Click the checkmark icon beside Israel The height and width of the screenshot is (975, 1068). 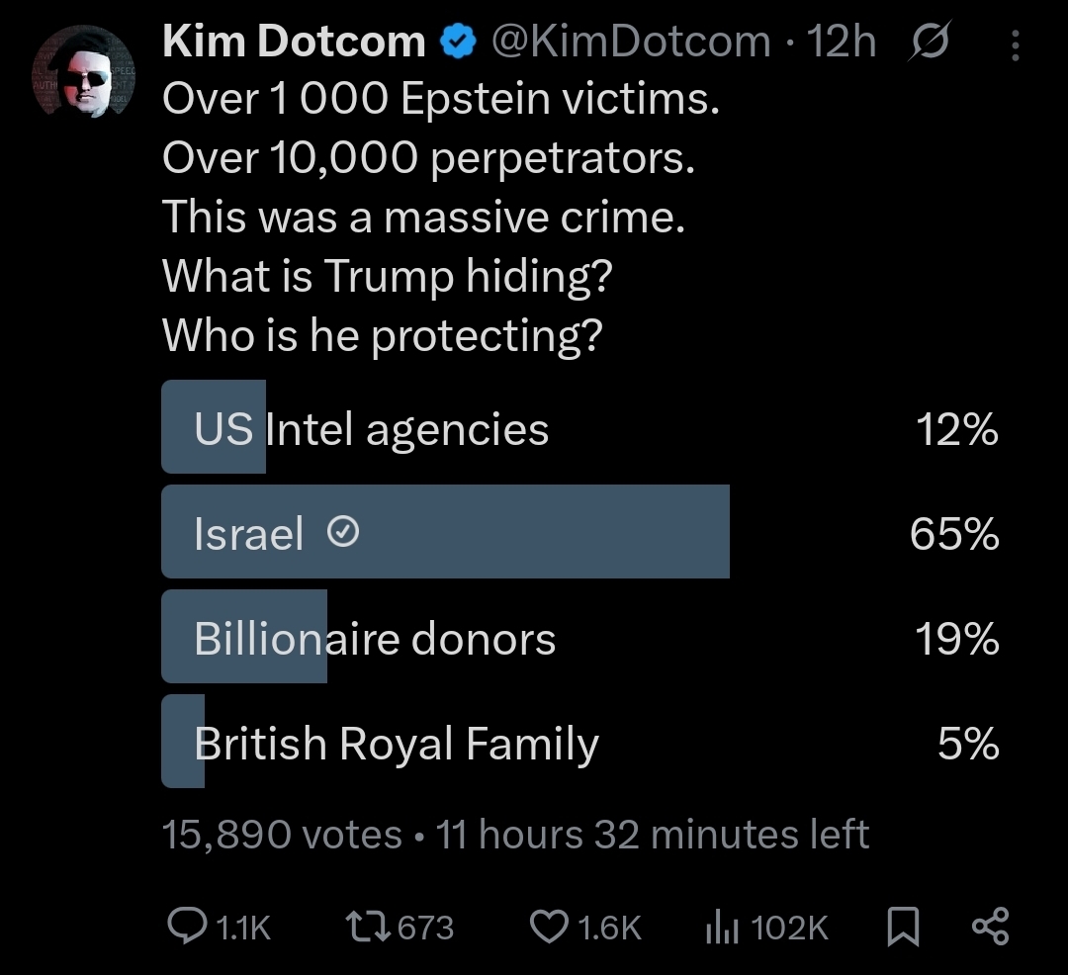pos(342,534)
